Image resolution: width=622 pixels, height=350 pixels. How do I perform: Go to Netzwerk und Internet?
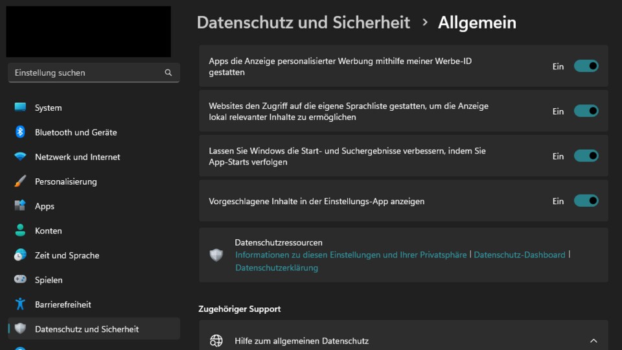[x=93, y=157]
